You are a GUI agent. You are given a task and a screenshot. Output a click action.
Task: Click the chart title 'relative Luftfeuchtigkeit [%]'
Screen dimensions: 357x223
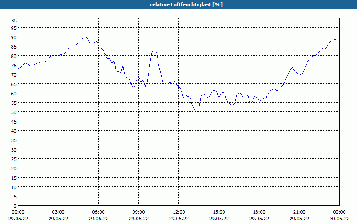coord(186,4)
